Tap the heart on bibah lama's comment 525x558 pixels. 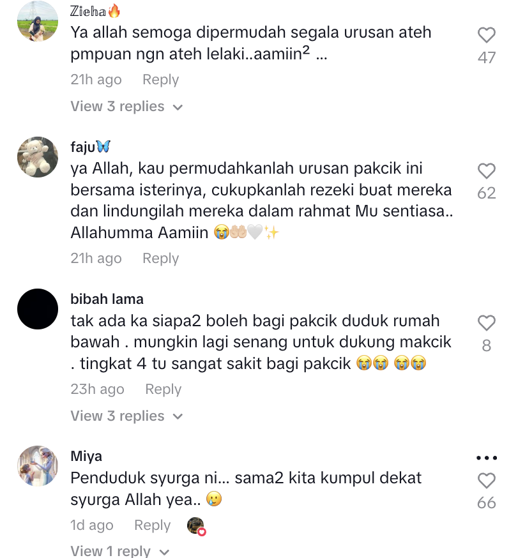pos(486,323)
